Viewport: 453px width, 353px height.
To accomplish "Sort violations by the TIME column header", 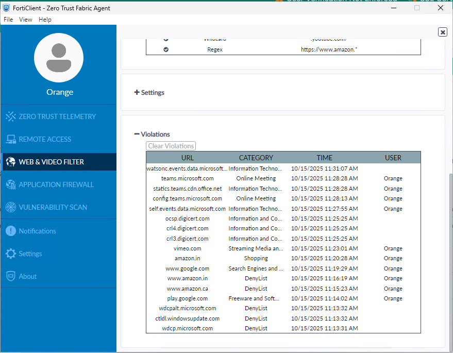I will [x=325, y=158].
